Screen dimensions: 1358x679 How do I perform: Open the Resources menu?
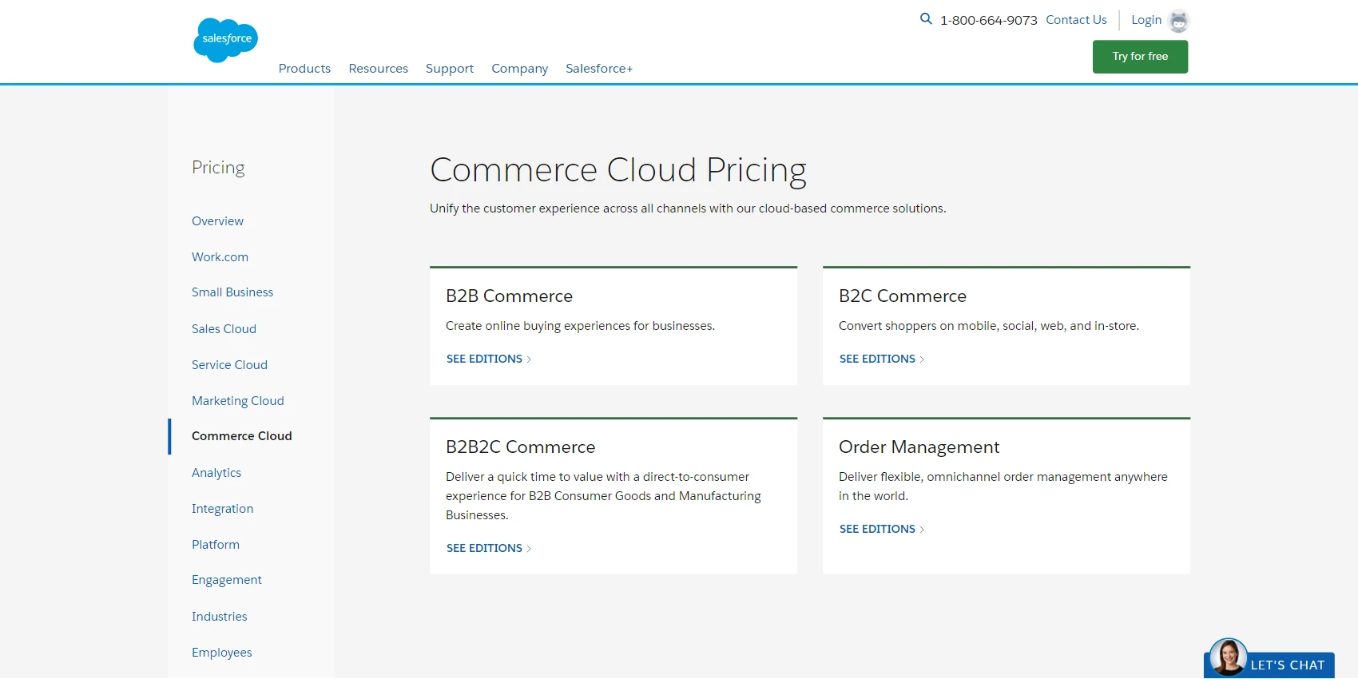(x=379, y=69)
